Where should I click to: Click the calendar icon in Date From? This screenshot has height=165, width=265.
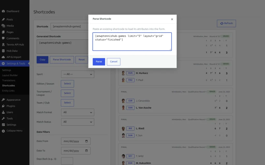click(x=86, y=141)
